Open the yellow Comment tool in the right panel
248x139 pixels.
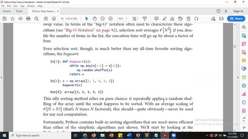pyautogui.click(x=244, y=61)
